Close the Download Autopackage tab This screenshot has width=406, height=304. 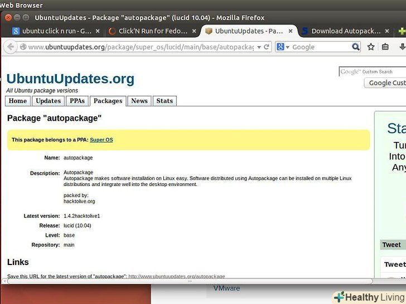coord(387,31)
